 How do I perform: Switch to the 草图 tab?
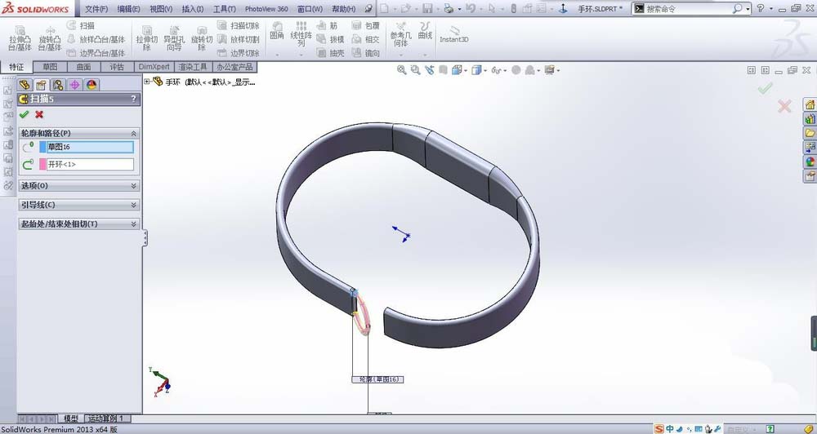click(x=51, y=67)
